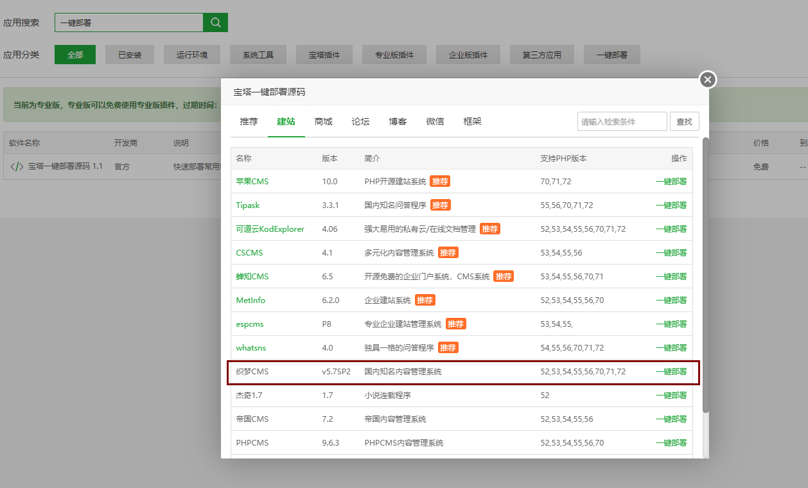Screen dimensions: 808x488
Task: Switch to the 博客 tab
Action: point(398,121)
